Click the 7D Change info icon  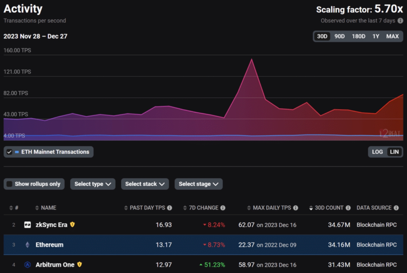pyautogui.click(x=223, y=208)
